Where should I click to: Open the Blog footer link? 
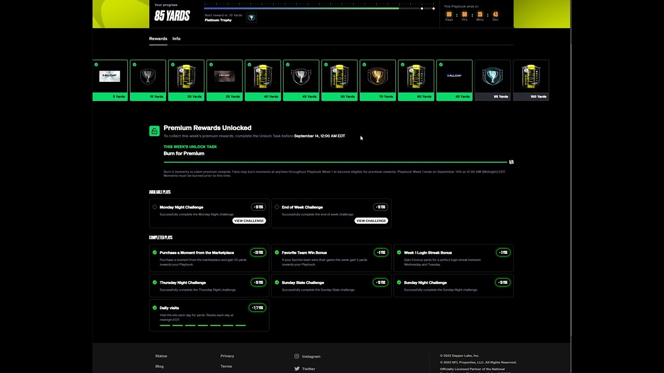159,366
